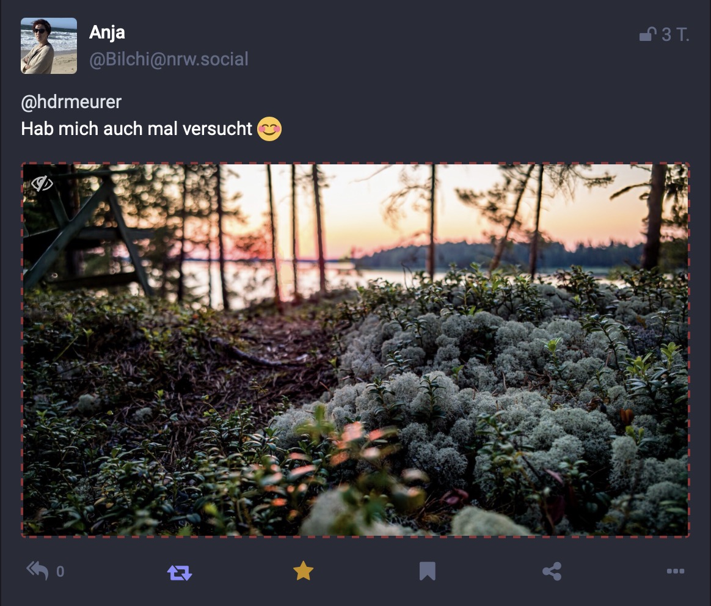Viewport: 711px width, 606px height.
Task: Open the profile by display name Anja
Action: coord(107,32)
